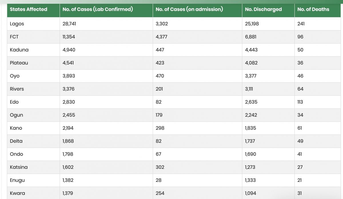Select Kano deaths value 61

300,128
